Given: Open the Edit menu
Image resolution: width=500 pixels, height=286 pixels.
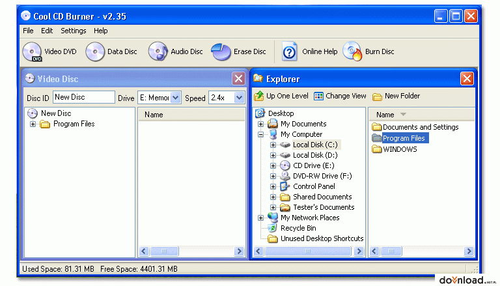Looking at the screenshot, I should [47, 31].
